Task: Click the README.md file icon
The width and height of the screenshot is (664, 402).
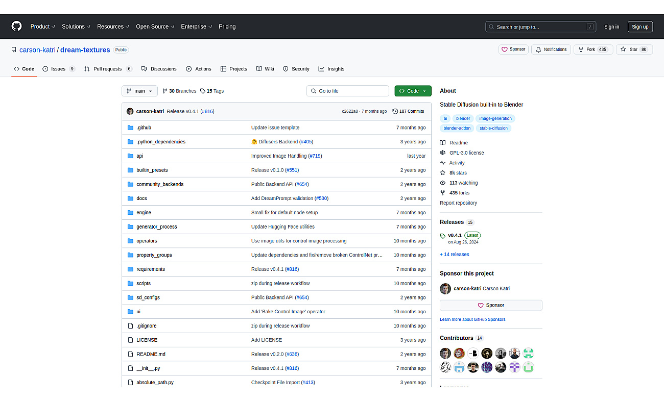Action: click(x=130, y=354)
